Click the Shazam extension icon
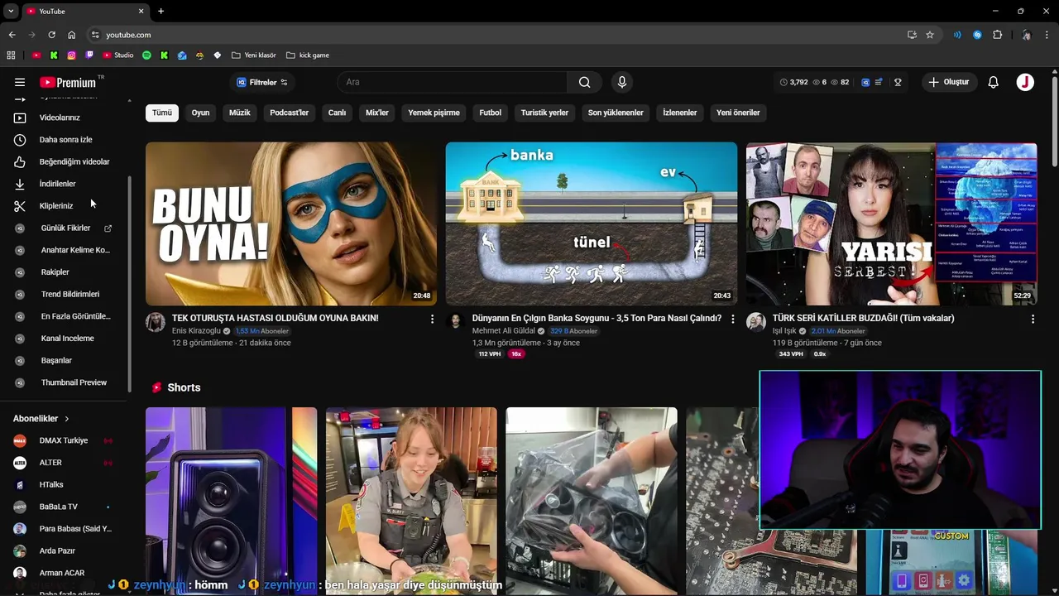The image size is (1059, 596). coord(977,35)
